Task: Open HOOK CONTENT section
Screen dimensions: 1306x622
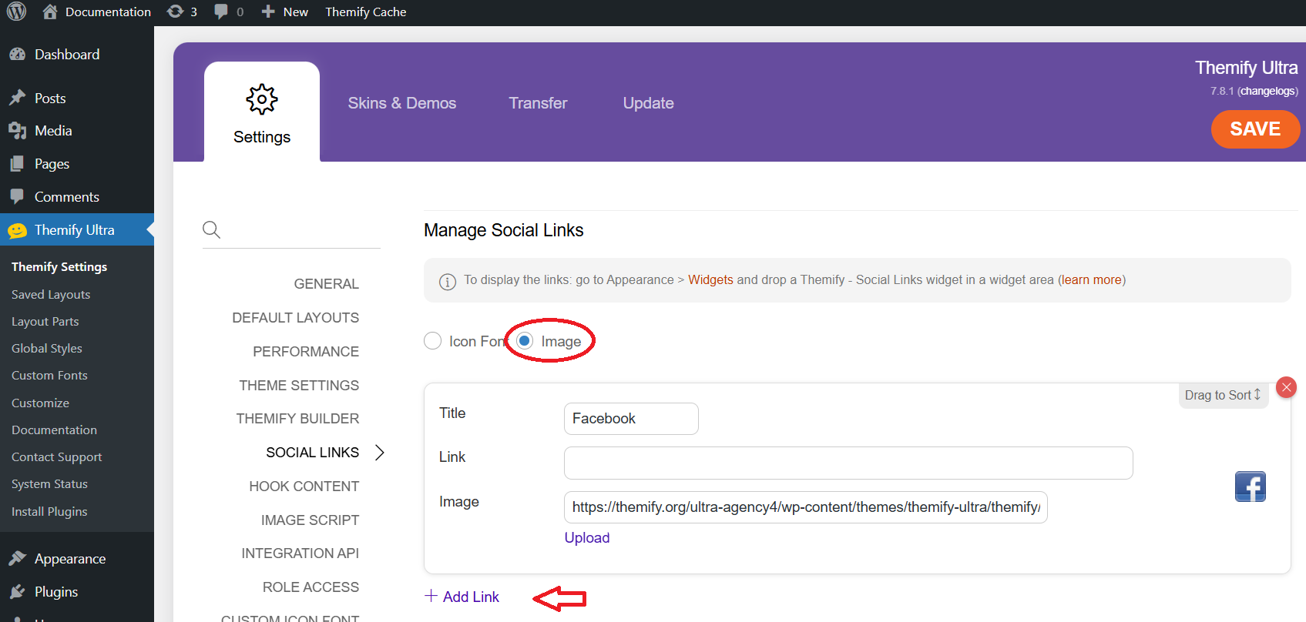Action: (304, 487)
